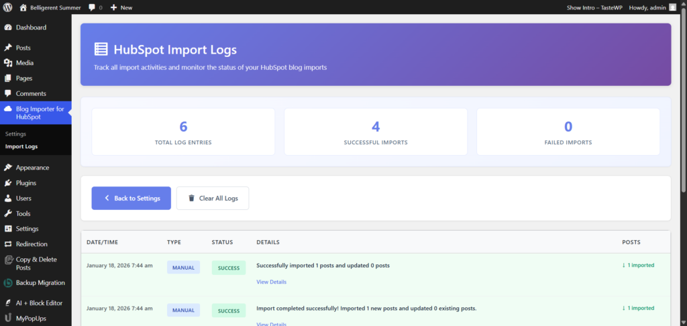Open the Media library icon in sidebar
The width and height of the screenshot is (687, 326).
[x=8, y=63]
